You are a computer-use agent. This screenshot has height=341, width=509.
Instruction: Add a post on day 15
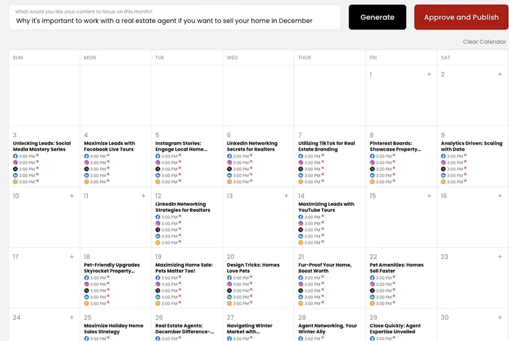(429, 196)
